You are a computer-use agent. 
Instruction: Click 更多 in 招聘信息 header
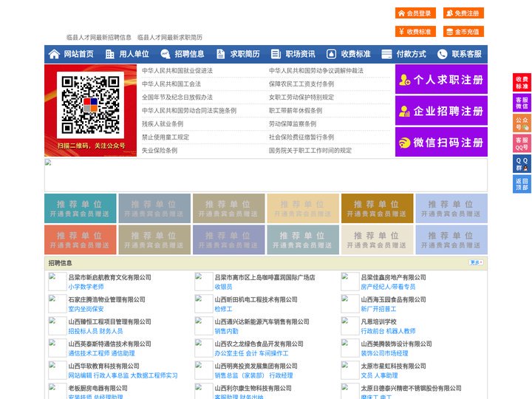(x=476, y=262)
